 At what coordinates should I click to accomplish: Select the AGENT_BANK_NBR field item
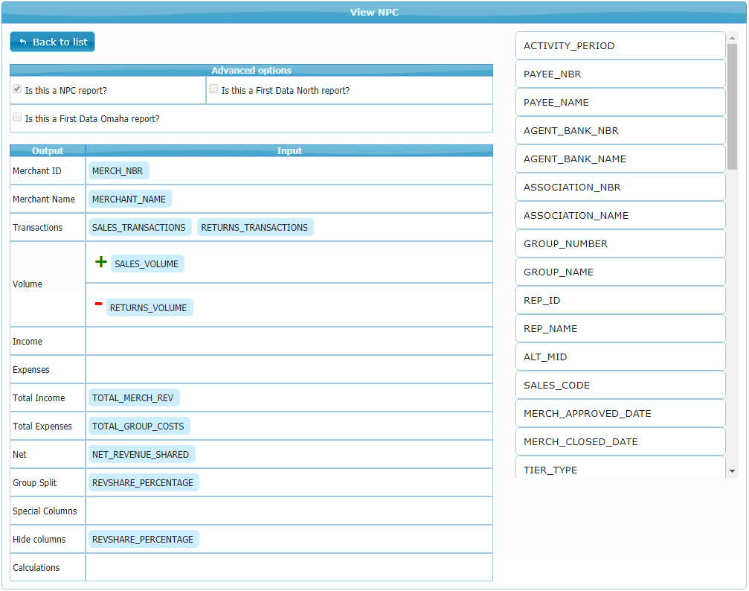[x=620, y=131]
